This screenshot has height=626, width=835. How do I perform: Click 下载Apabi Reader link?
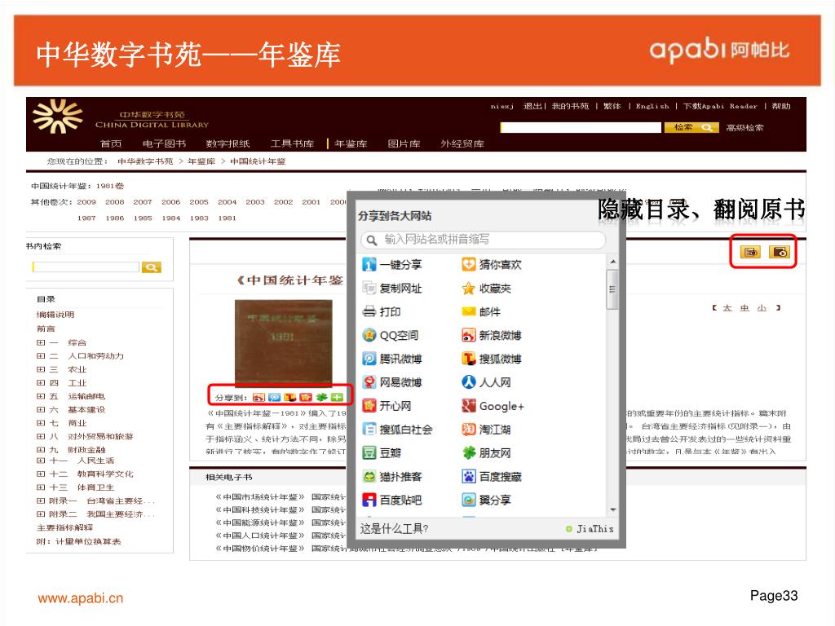(720, 106)
